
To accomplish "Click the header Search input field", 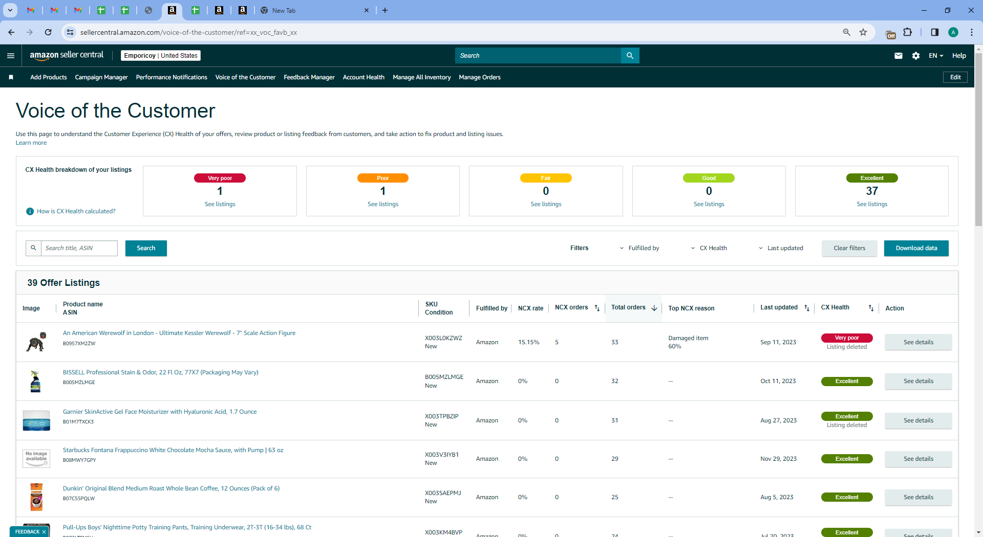I will (x=538, y=56).
